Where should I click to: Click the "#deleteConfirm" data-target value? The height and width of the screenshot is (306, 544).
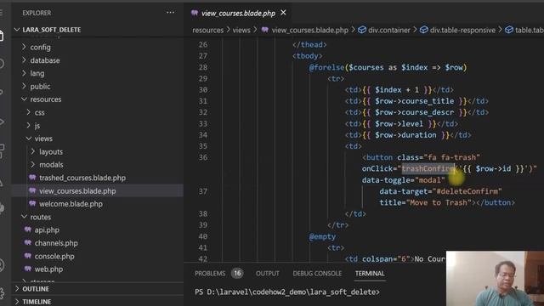coord(467,191)
